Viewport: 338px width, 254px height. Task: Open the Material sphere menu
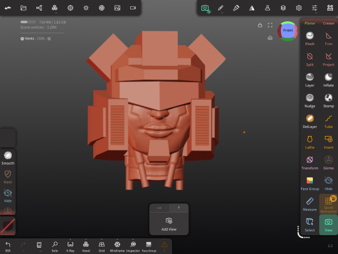pyautogui.click(x=70, y=8)
